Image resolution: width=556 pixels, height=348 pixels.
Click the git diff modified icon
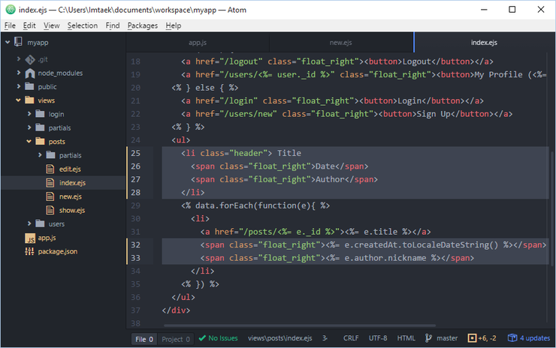[x=473, y=338]
